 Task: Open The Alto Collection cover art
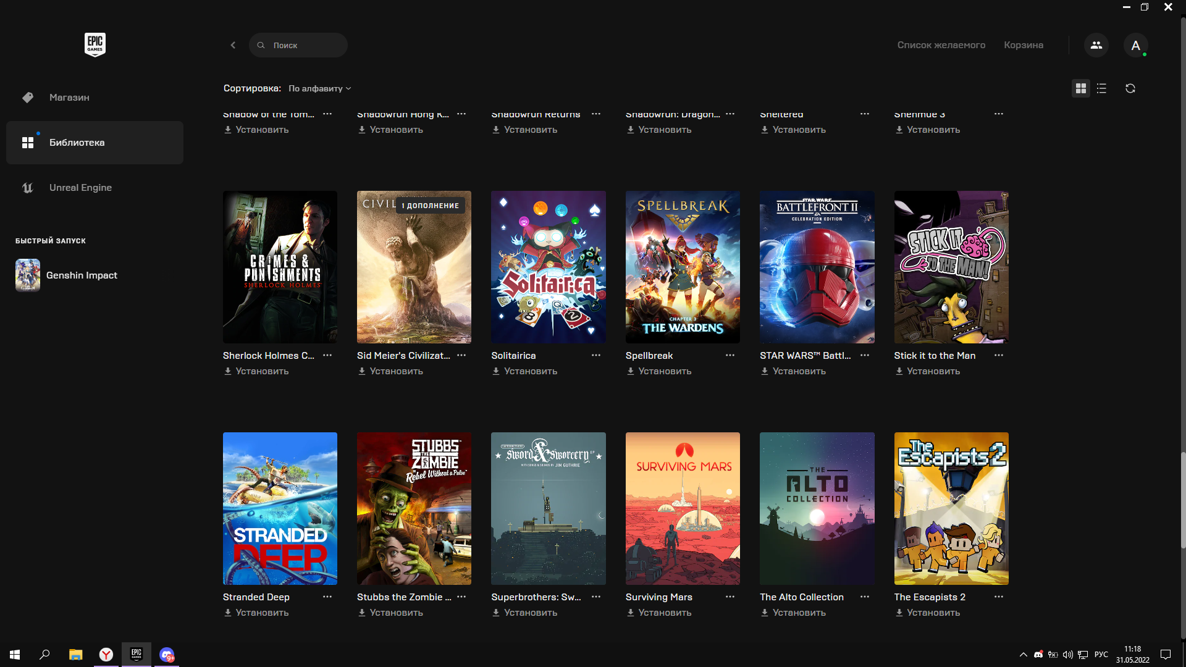coord(817,508)
